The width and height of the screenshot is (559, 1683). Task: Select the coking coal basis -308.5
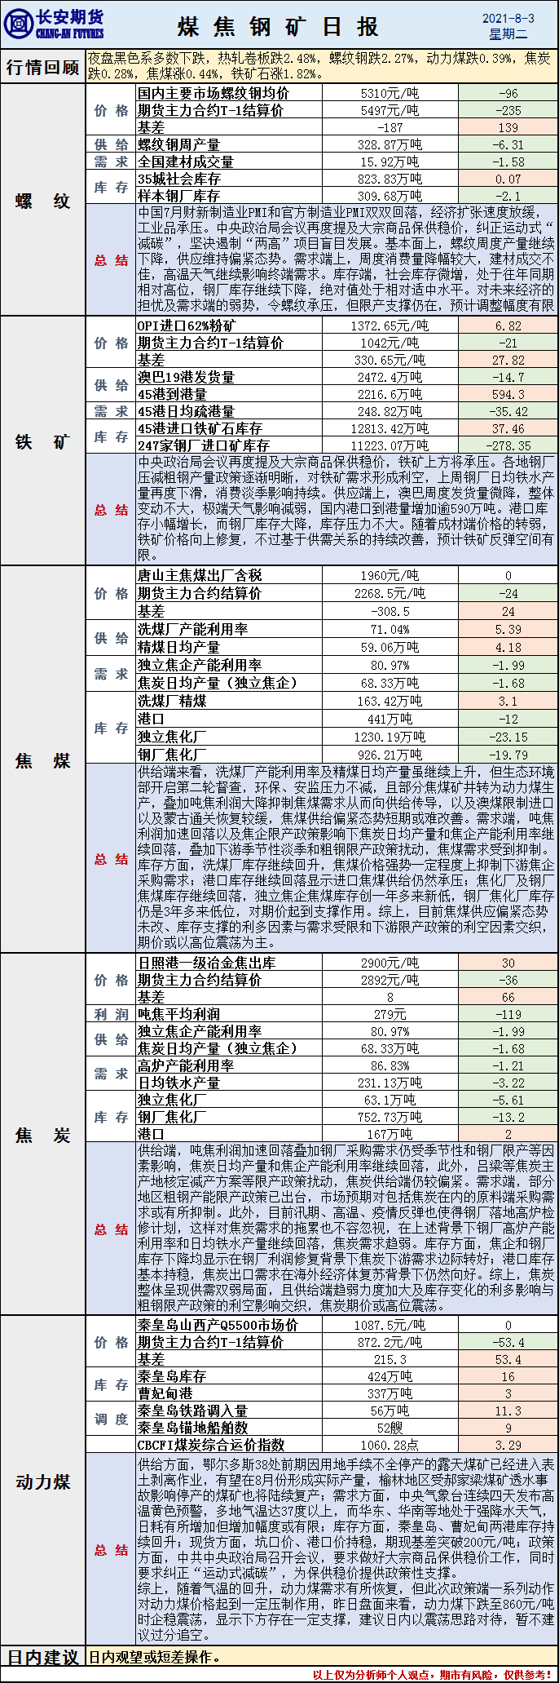coord(390,611)
